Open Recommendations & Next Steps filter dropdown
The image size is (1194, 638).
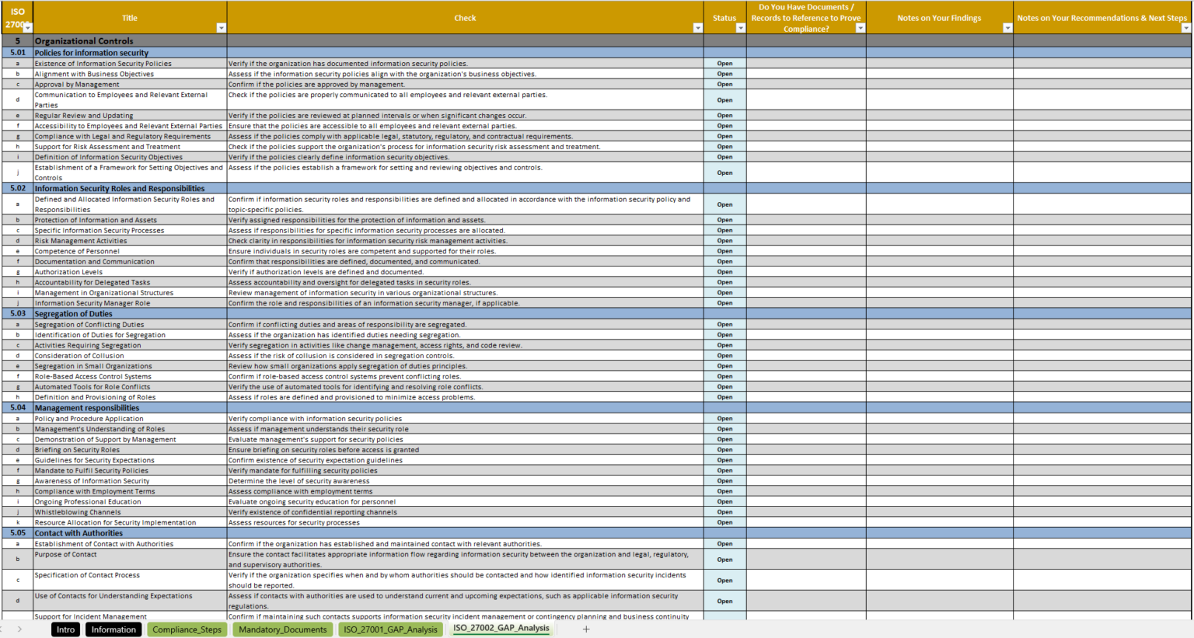(1185, 28)
